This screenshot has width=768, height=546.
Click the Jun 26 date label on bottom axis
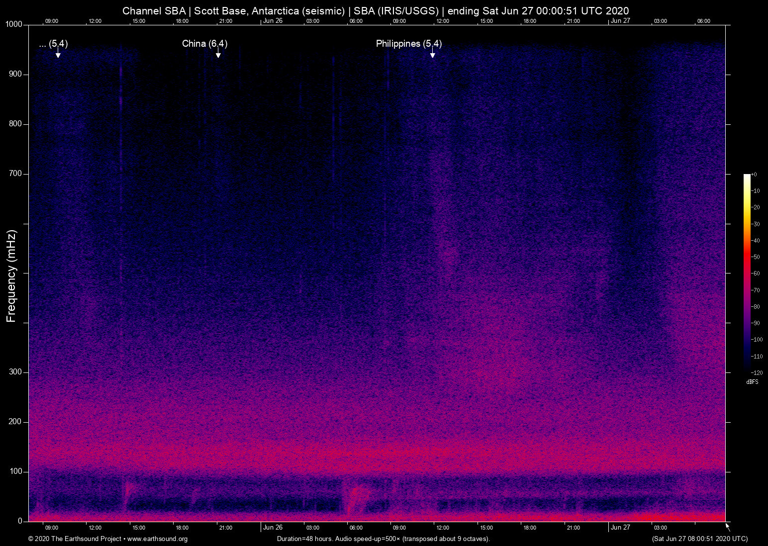[273, 528]
